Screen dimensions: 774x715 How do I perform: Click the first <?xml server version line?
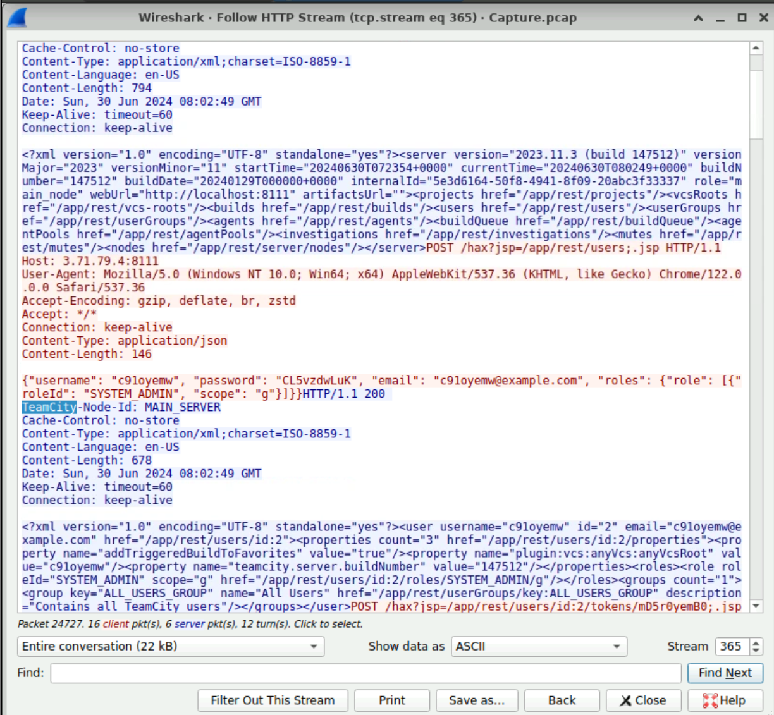381,155
